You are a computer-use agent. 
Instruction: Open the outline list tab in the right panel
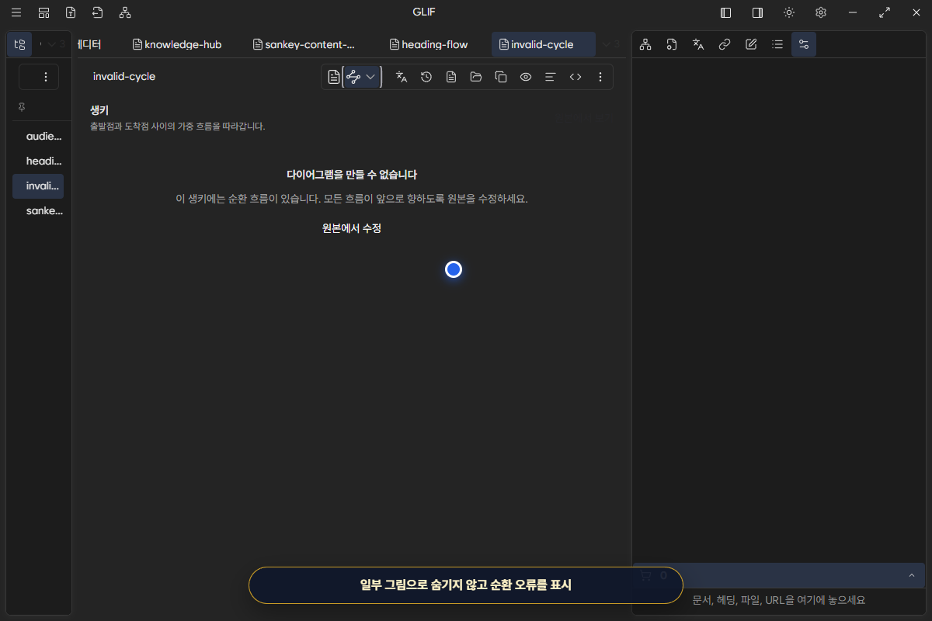click(777, 44)
